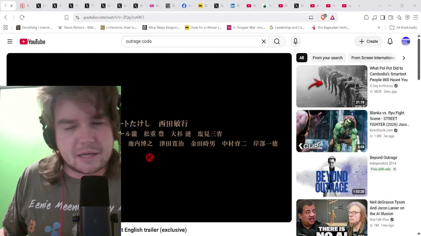Click the 'Free with ads' label
Image resolution: width=421 pixels, height=236 pixels.
pos(381,169)
